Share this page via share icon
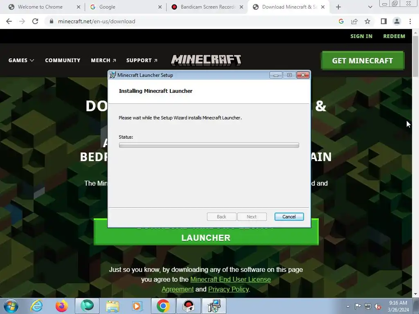Screen dimensions: 419x314 coord(354,21)
